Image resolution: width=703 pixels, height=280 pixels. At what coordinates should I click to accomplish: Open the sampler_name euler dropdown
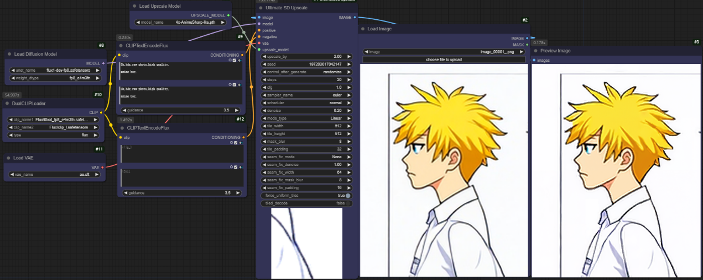click(x=306, y=95)
